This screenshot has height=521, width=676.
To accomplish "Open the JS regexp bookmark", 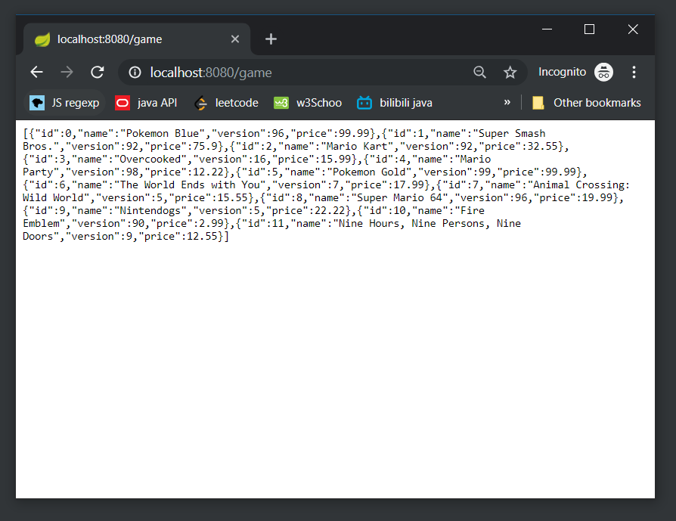I will [65, 103].
